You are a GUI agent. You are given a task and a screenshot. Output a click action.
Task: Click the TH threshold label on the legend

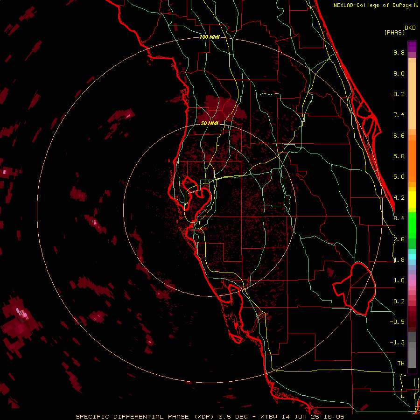401,364
